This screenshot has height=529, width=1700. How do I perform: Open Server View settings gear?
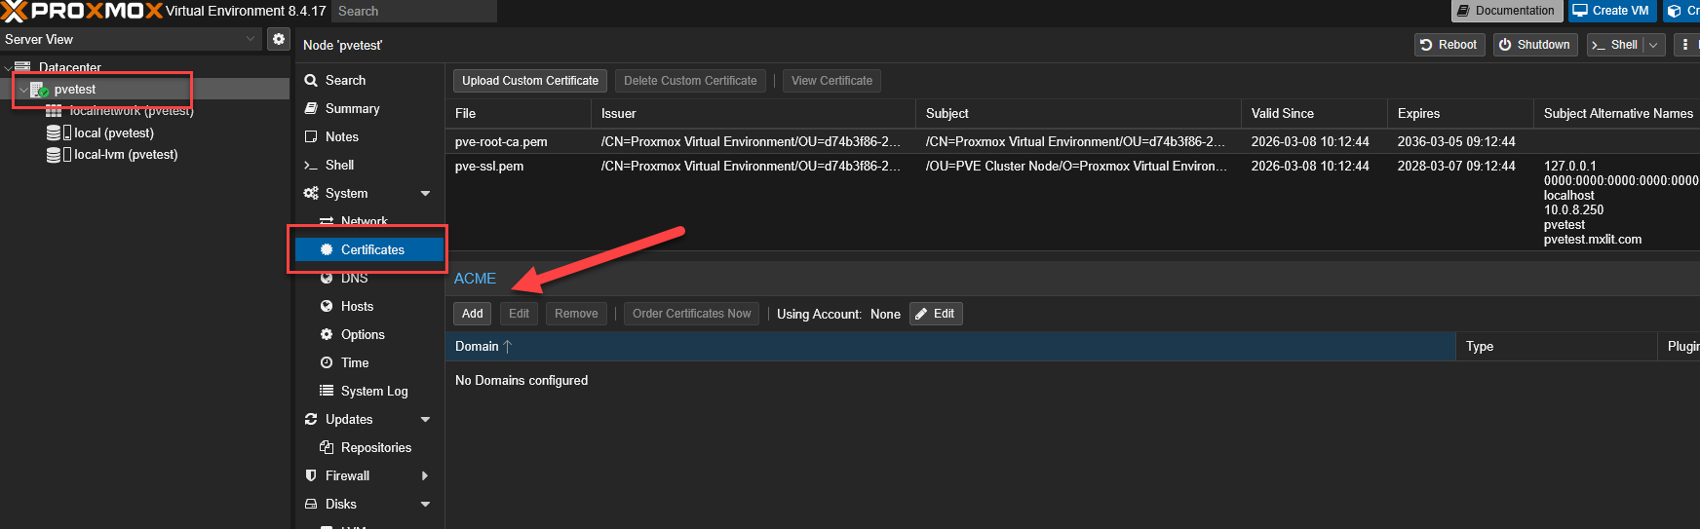click(x=279, y=39)
